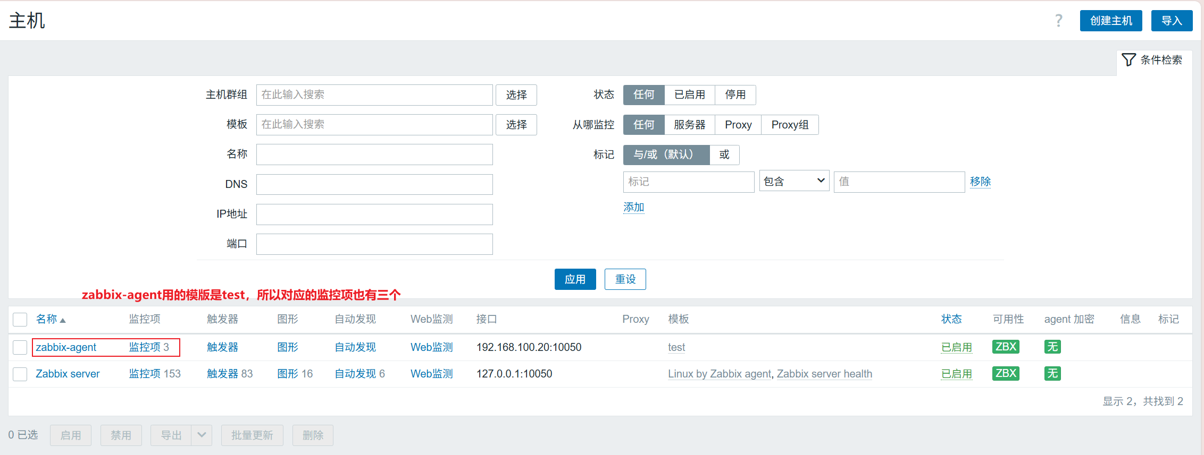This screenshot has width=1204, height=455.
Task: Click the 启用 bulk action button
Action: coord(71,435)
